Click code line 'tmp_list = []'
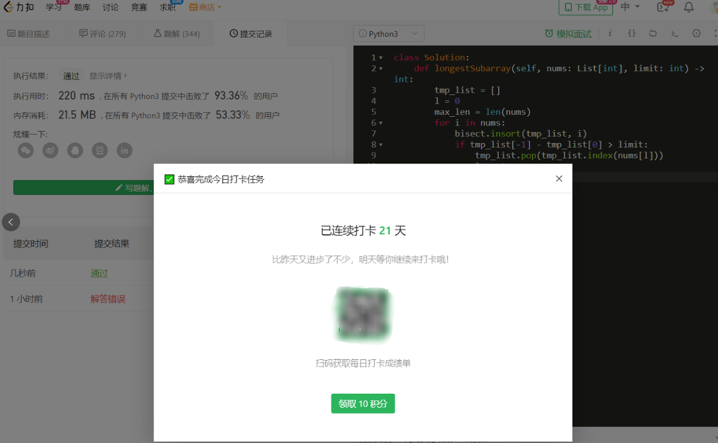The image size is (718, 443). 467,90
